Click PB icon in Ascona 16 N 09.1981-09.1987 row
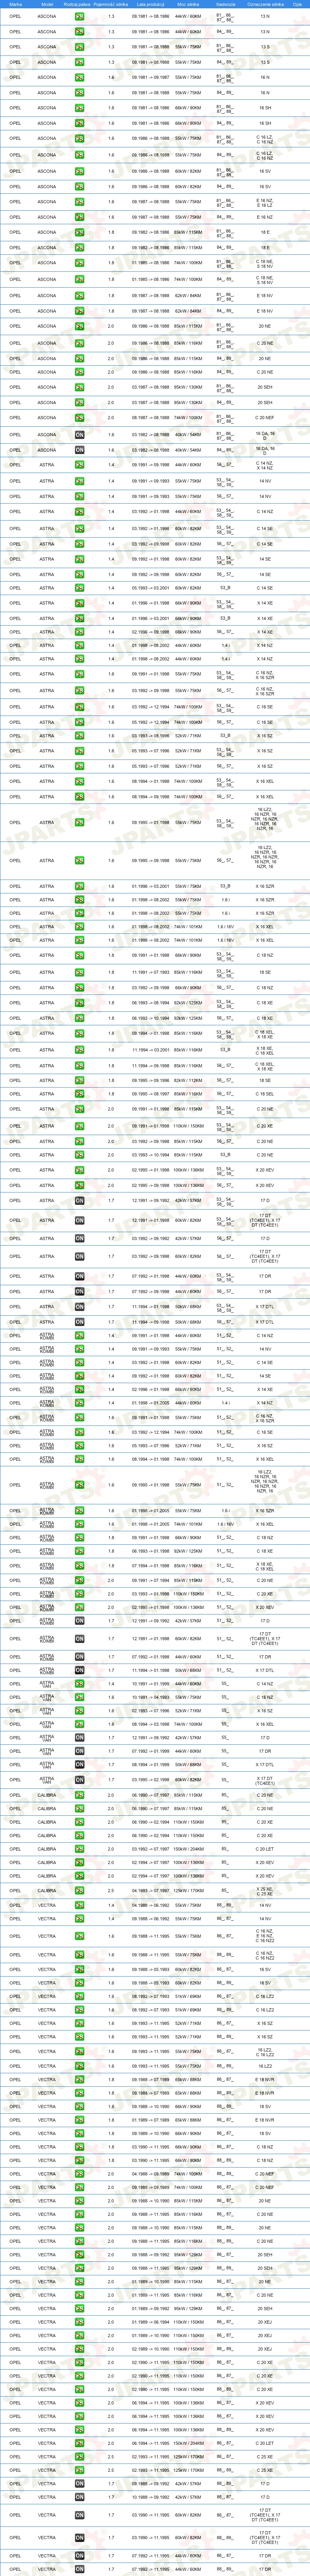 pos(80,77)
